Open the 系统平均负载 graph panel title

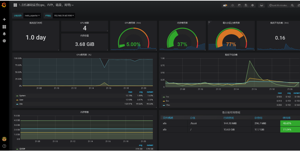(x=231, y=55)
